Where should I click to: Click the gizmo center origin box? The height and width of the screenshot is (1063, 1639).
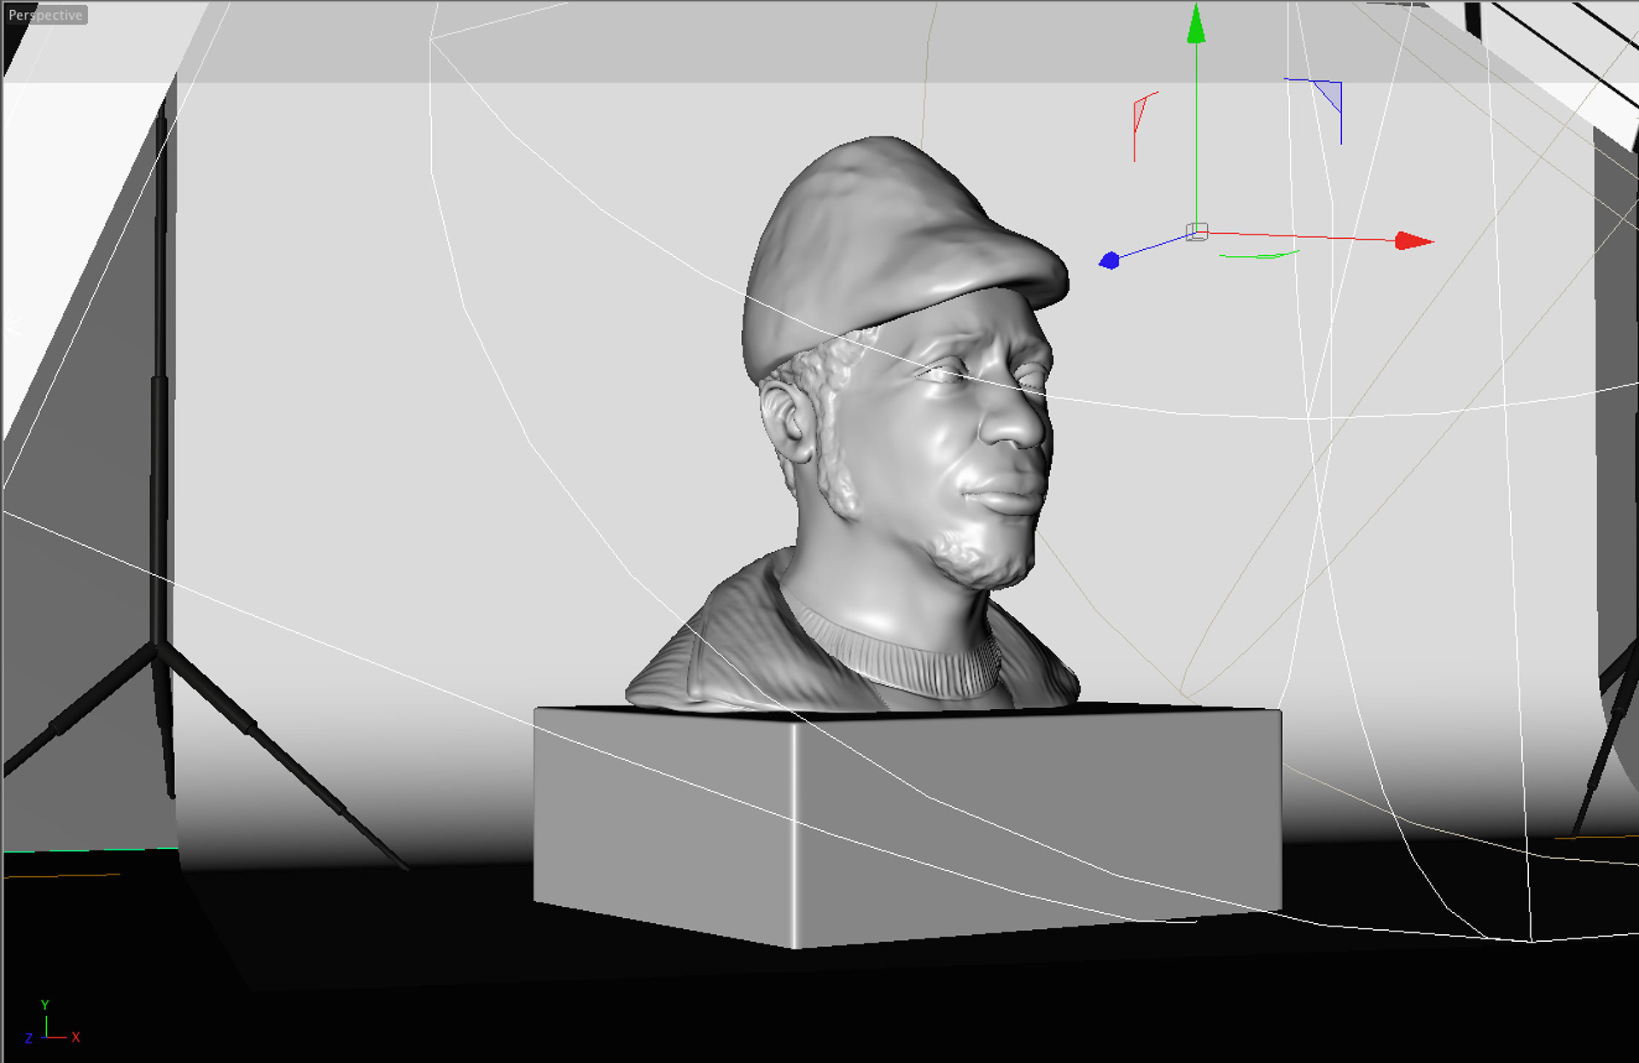[1197, 232]
